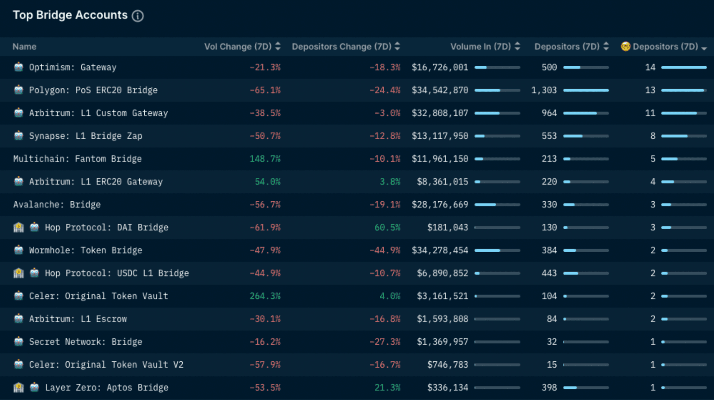Click the robot icon next to Synapse: L1 Bridge Zap
Image resolution: width=714 pixels, height=400 pixels.
click(19, 136)
